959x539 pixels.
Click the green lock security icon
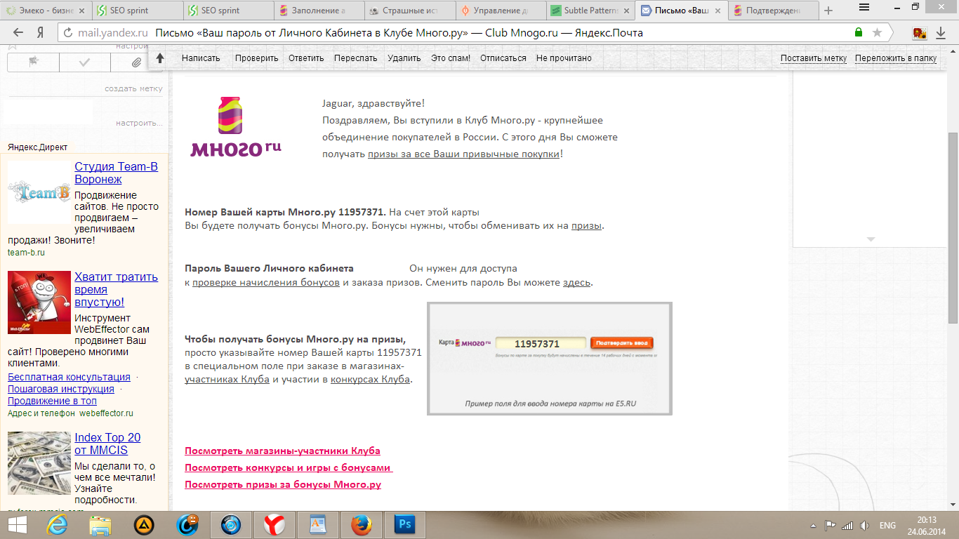point(859,33)
